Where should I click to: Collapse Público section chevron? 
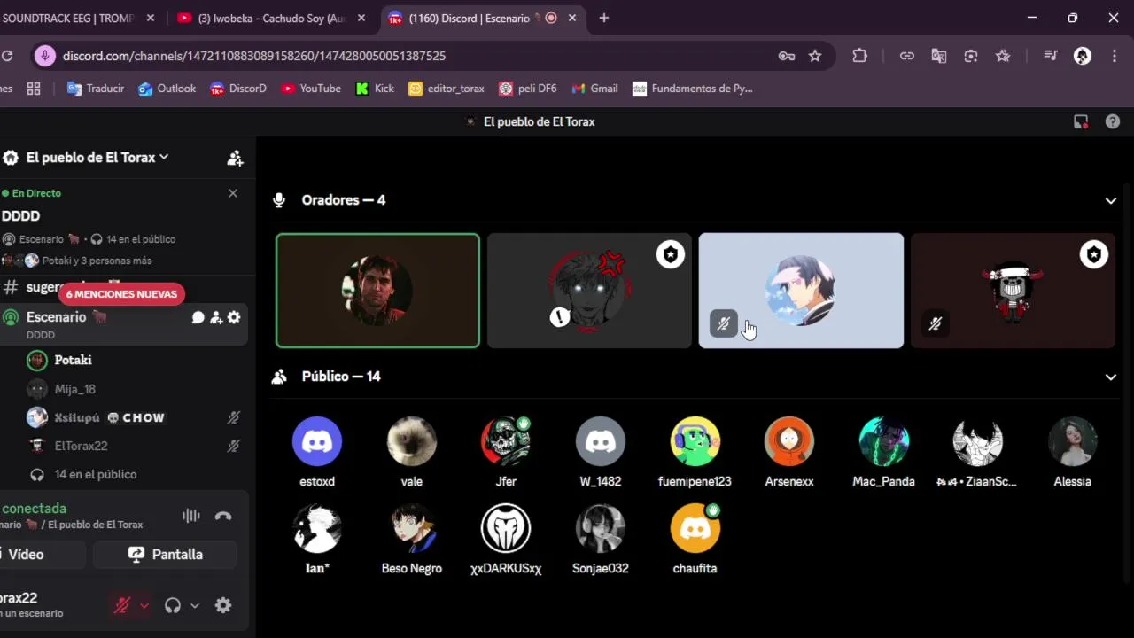(x=1111, y=377)
